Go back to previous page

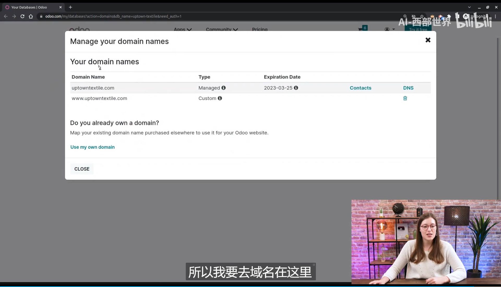[6, 16]
